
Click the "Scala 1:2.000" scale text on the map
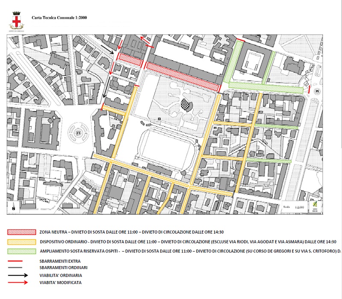click(x=293, y=207)
